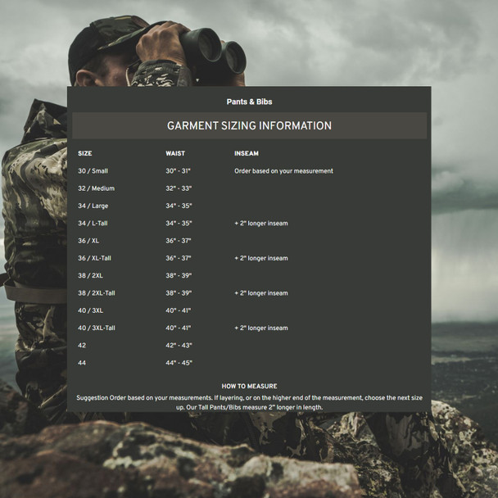Click the inseam note for 38 / 2XL-Tall
Image resolution: width=498 pixels, height=498 pixels.
[261, 293]
